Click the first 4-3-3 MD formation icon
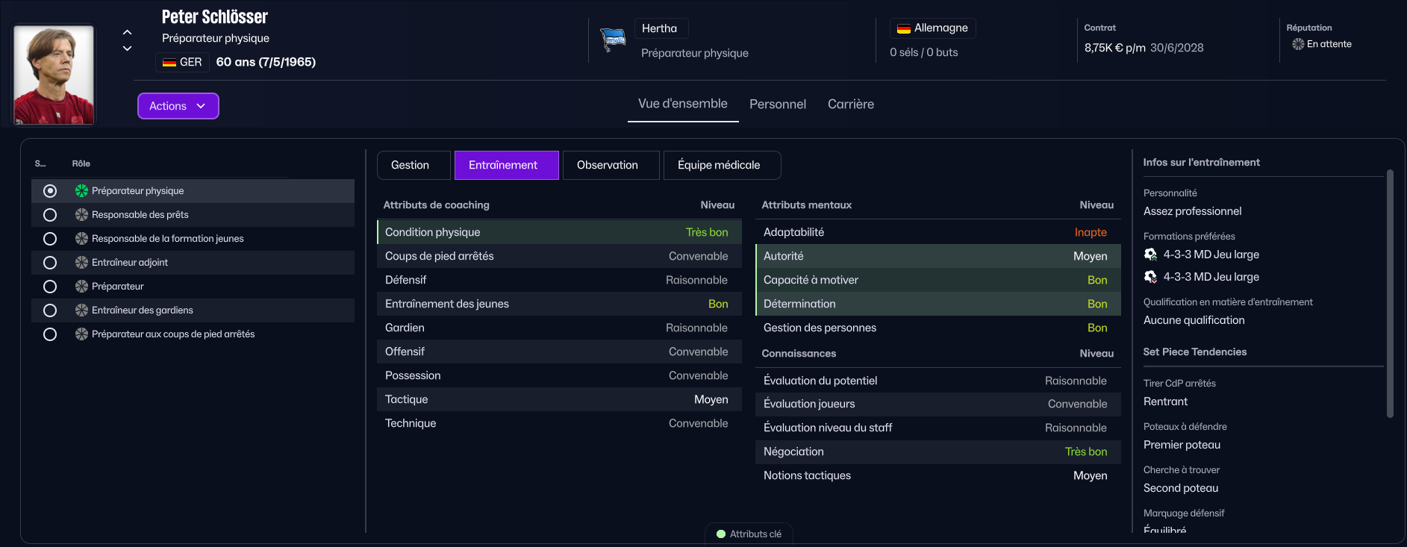This screenshot has height=547, width=1407. point(1150,254)
